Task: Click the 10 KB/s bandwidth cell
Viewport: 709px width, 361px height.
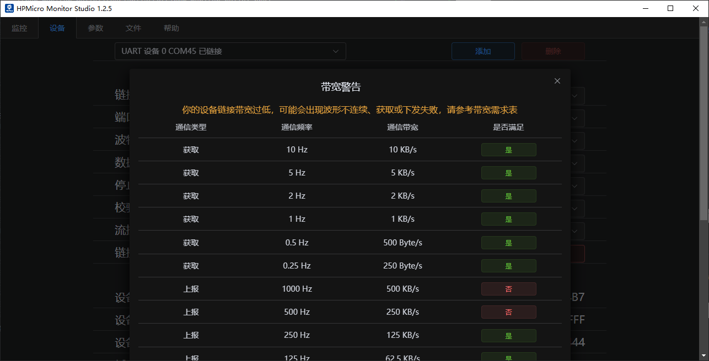Action: click(x=403, y=150)
